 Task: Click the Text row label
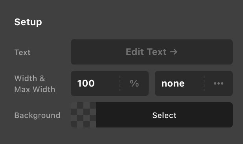click(x=22, y=52)
